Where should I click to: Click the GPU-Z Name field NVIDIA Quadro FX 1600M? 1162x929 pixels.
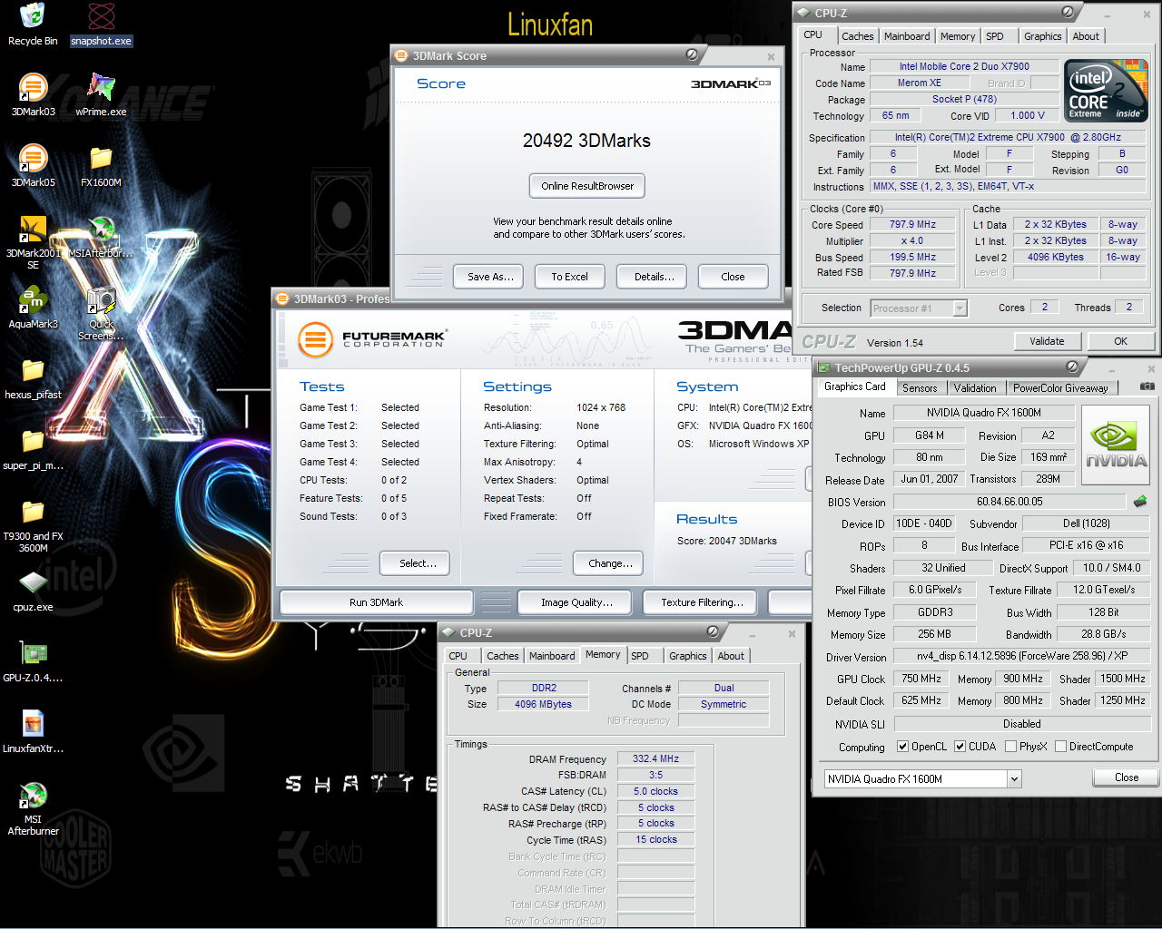[x=984, y=413]
